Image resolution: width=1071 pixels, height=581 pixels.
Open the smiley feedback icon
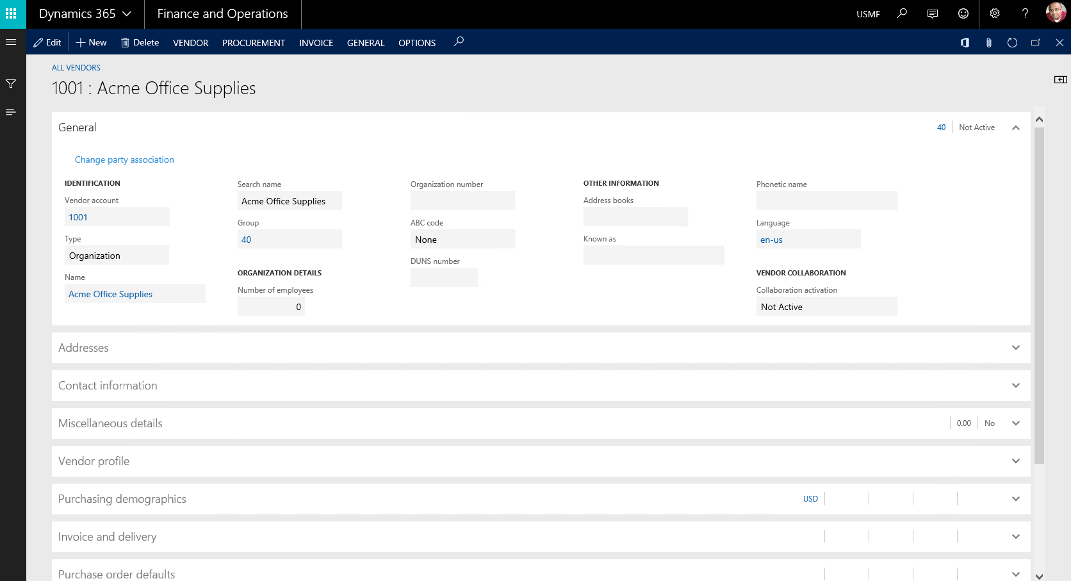[x=963, y=13]
